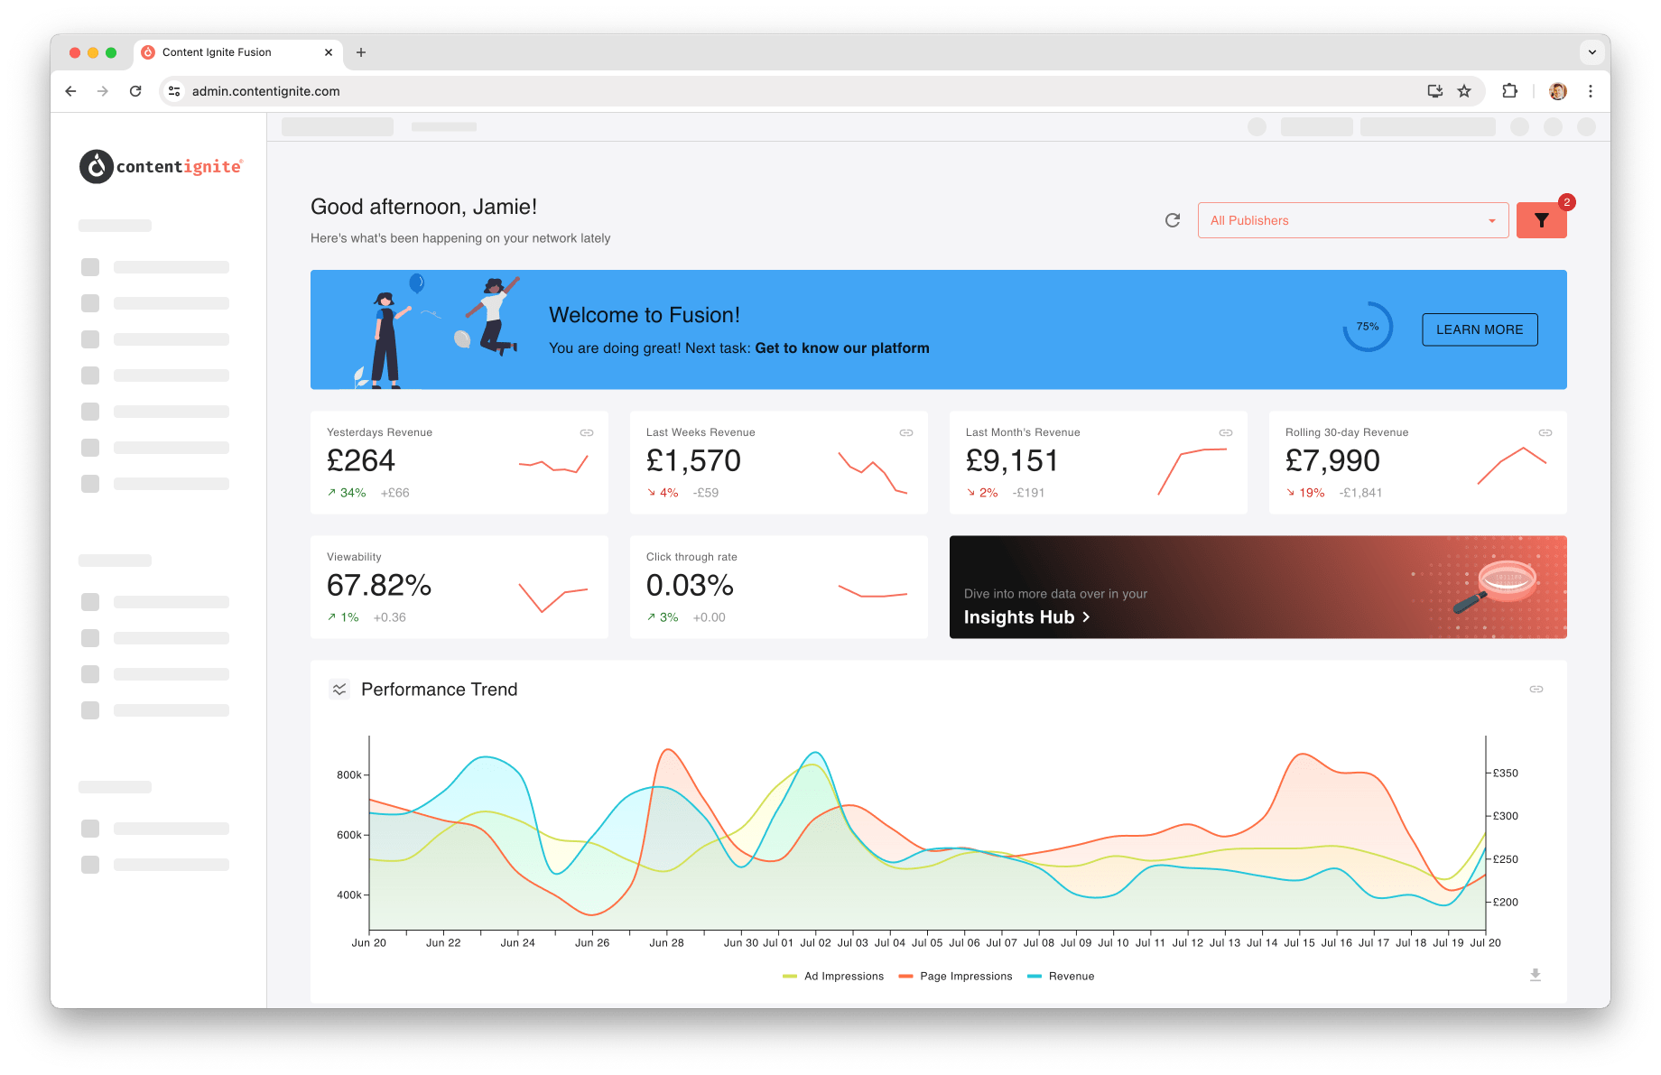Click the chain icon on Rolling 30-day Revenue
Image resolution: width=1661 pixels, height=1075 pixels.
pos(1545,432)
